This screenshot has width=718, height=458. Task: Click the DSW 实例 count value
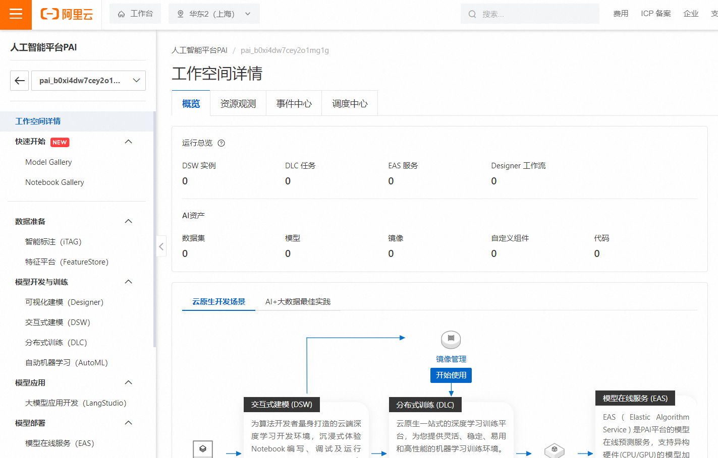tap(185, 181)
